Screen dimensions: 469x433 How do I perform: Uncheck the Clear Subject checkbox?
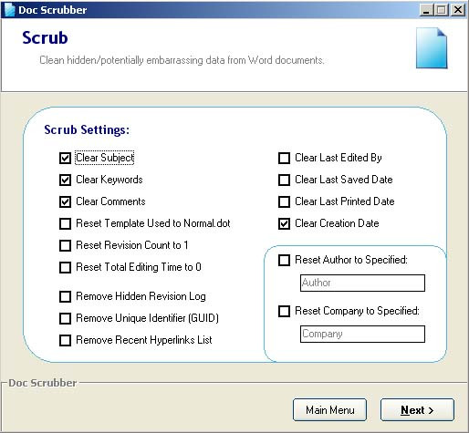pos(65,158)
